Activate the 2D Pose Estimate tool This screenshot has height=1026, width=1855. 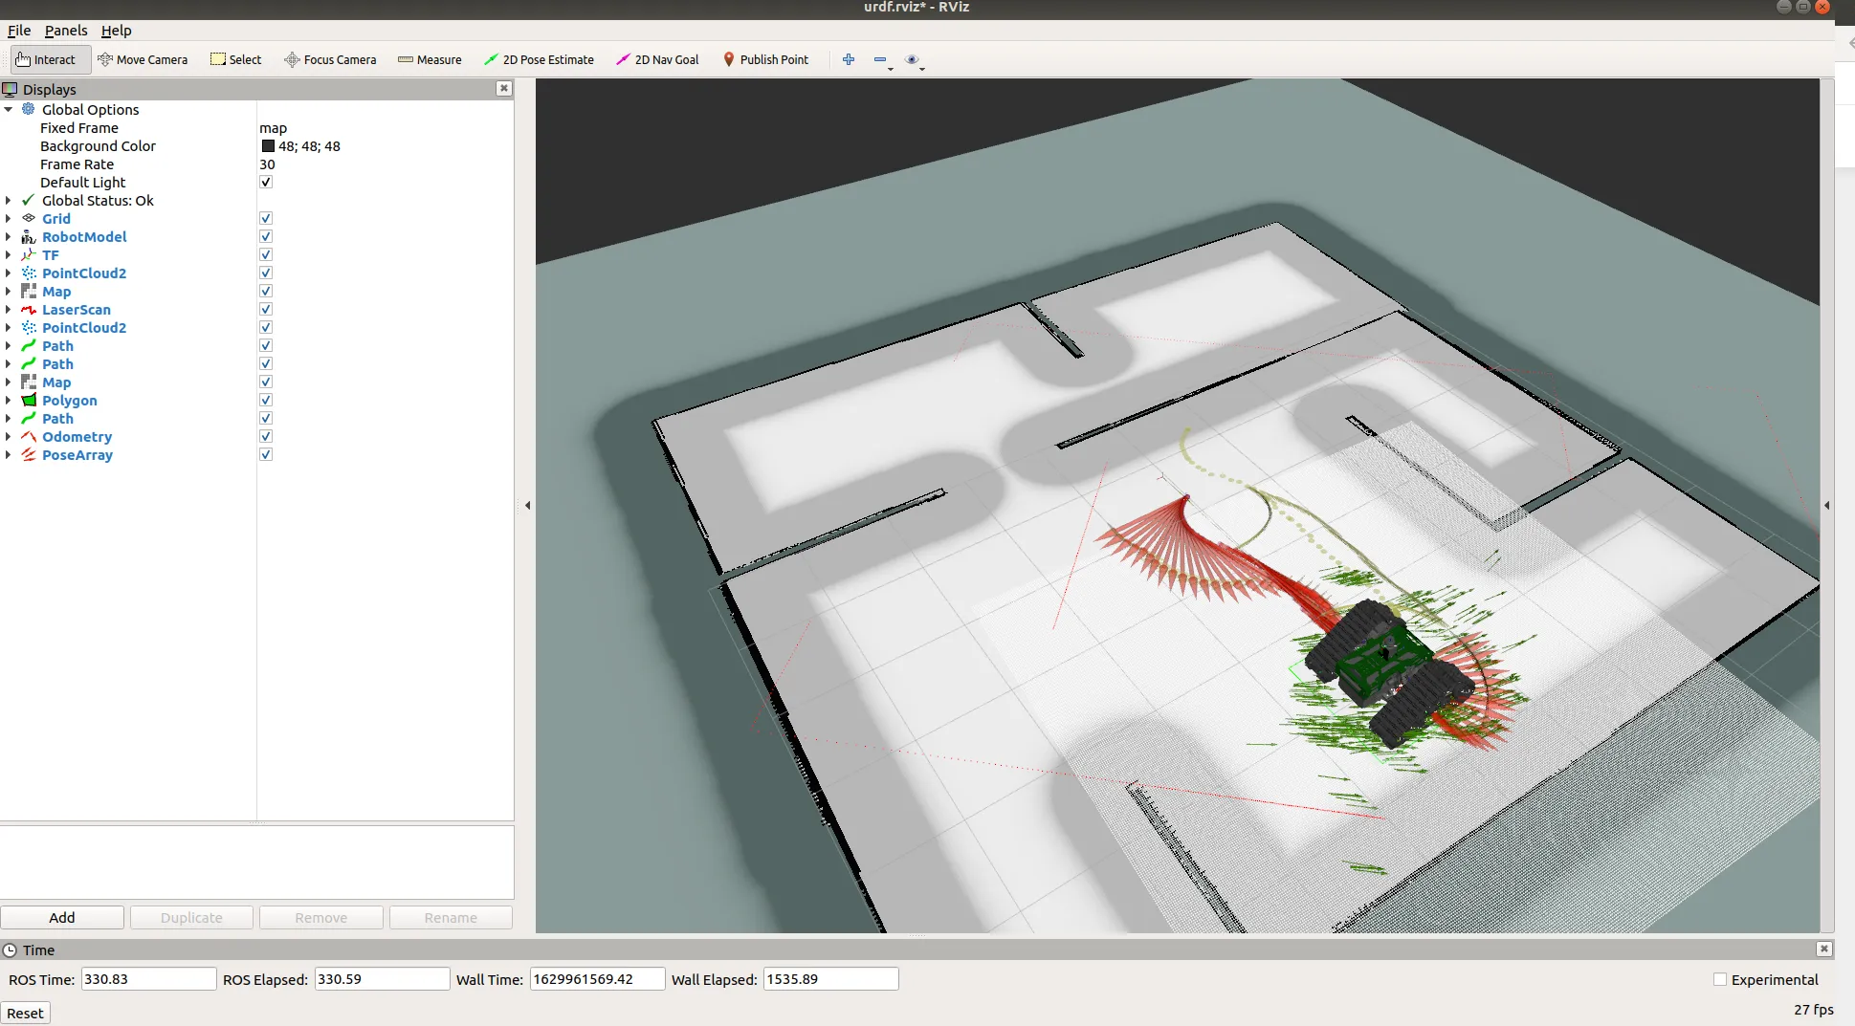[x=539, y=59]
